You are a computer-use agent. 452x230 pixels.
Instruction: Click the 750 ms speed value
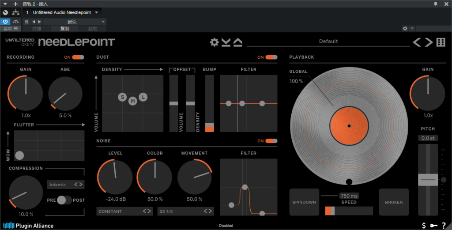coord(349,196)
